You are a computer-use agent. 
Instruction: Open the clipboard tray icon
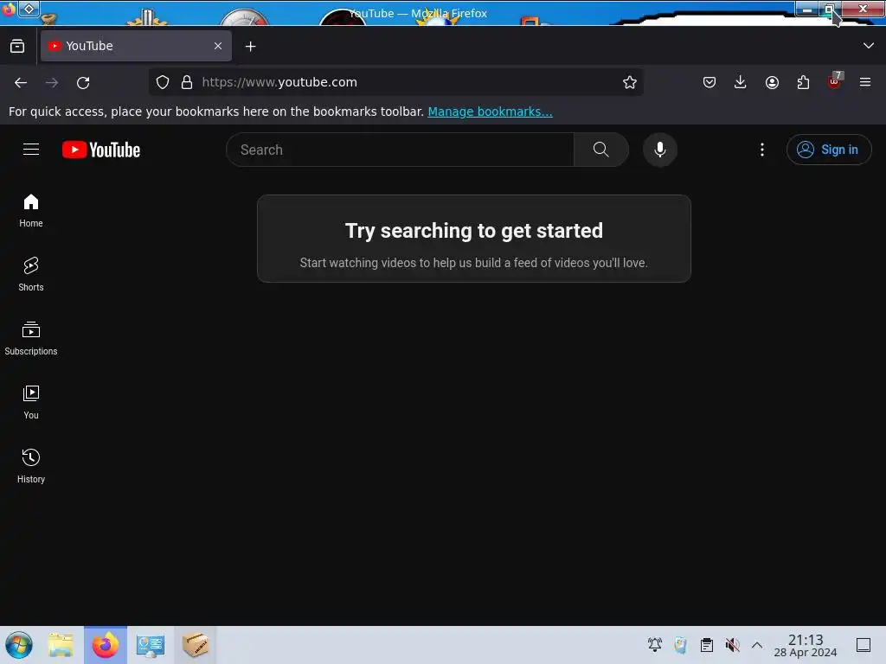coord(706,645)
